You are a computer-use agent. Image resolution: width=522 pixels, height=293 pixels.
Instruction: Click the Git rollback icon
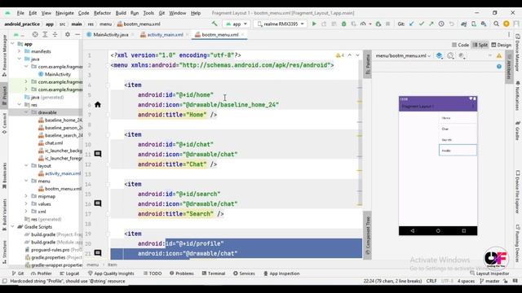tap(451, 24)
